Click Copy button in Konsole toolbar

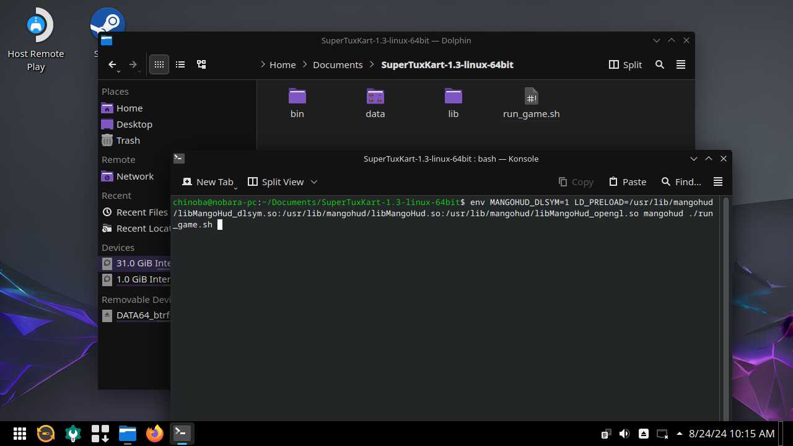point(576,181)
